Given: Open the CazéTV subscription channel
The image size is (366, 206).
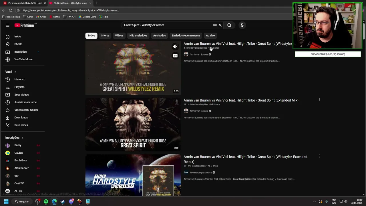Looking at the screenshot, I should click(x=19, y=183).
